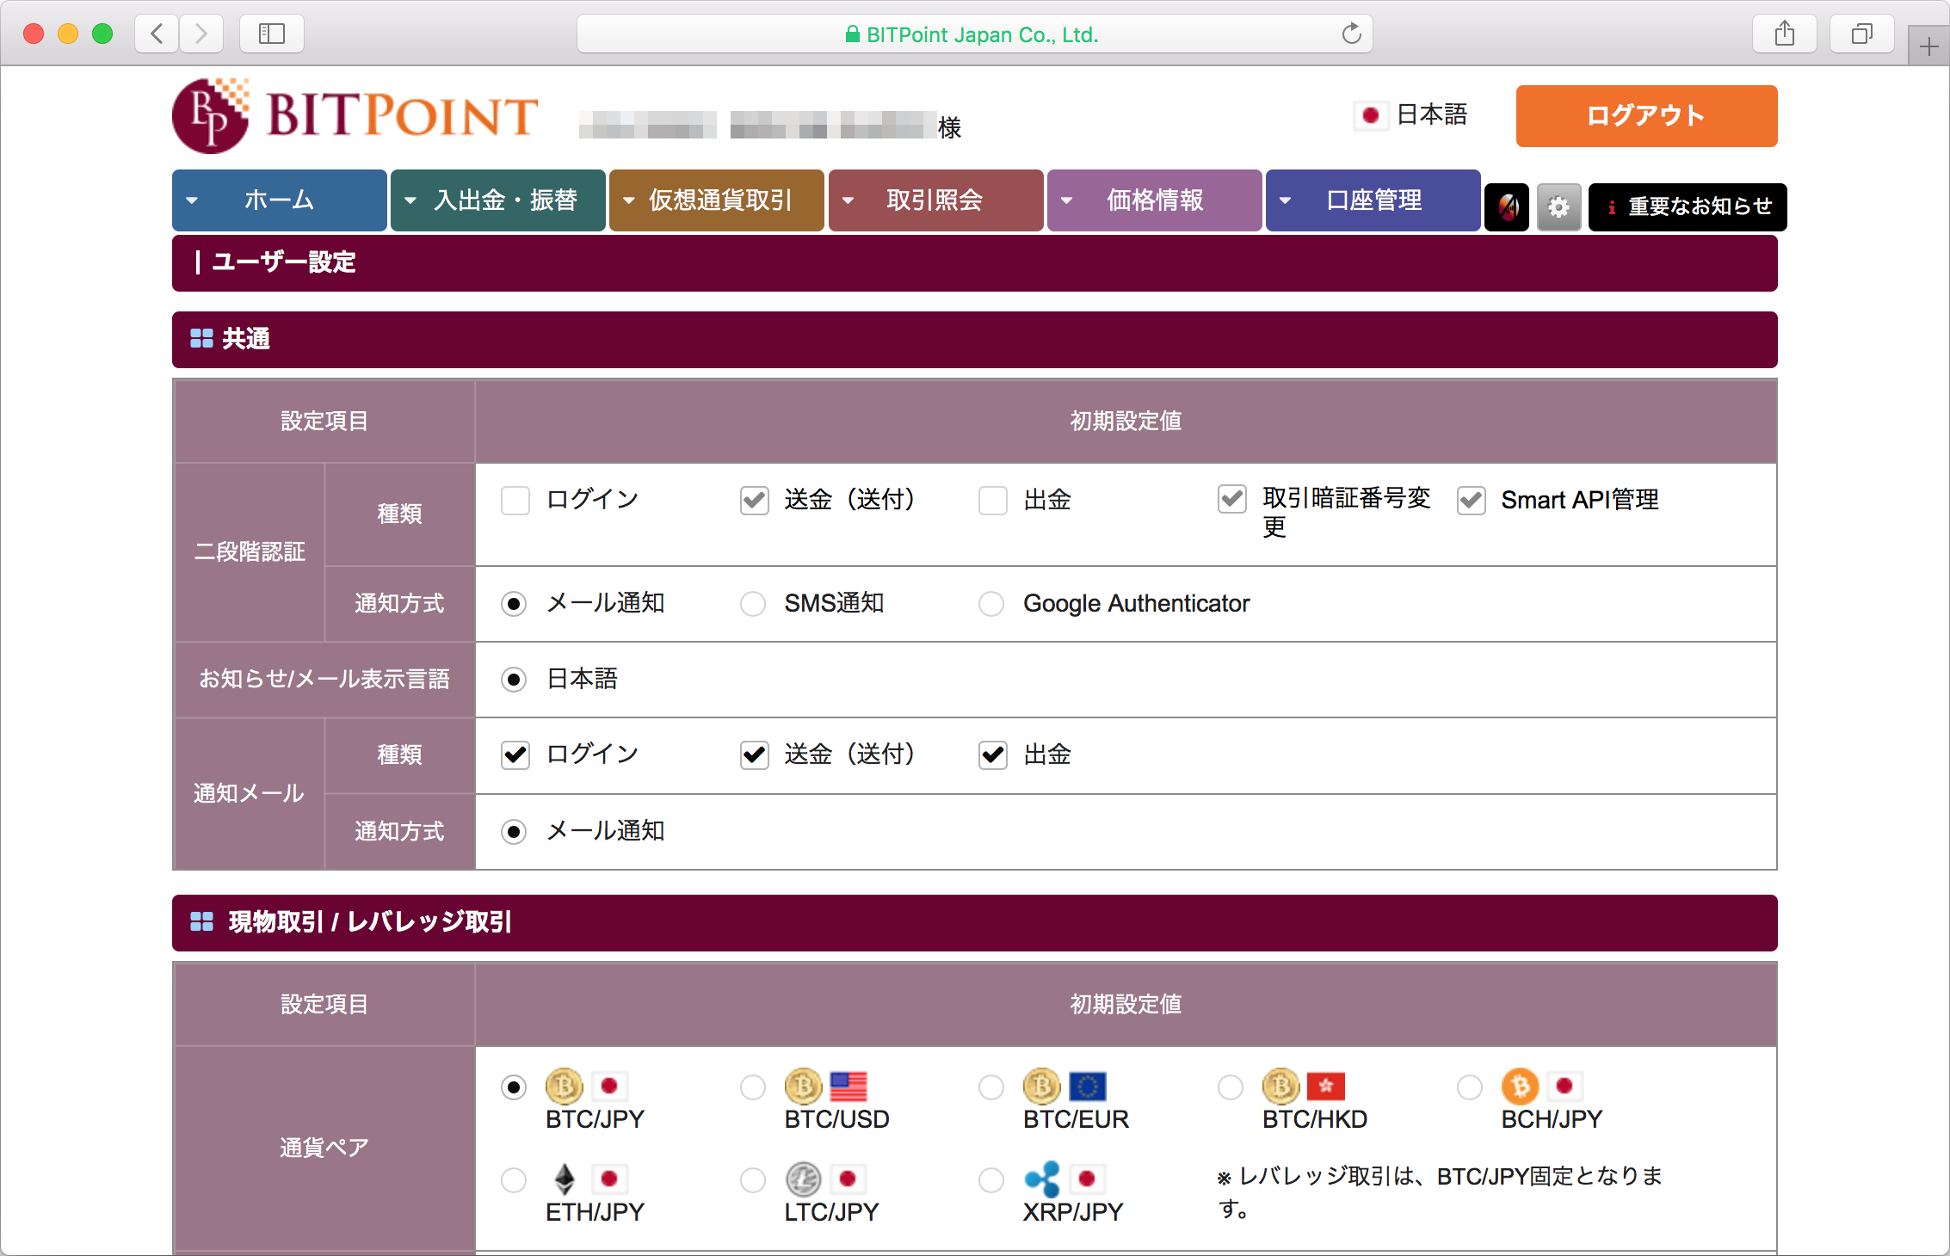This screenshot has height=1256, width=1950.
Task: Uncheck 出金 in the 通知メール row
Action: pos(992,754)
